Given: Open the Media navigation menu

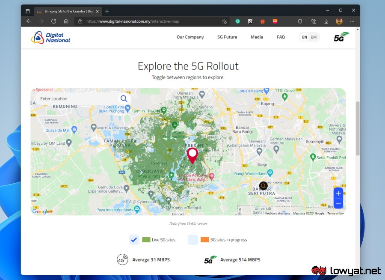Looking at the screenshot, I should coord(257,37).
